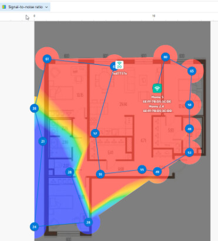Select measurement point 80
This screenshot has width=218, height=241.
tap(166, 57)
